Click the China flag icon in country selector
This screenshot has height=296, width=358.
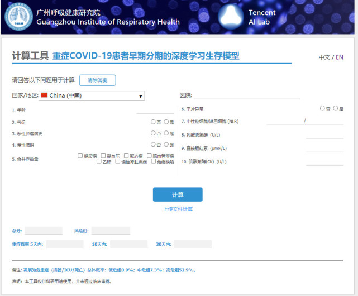pos(44,95)
